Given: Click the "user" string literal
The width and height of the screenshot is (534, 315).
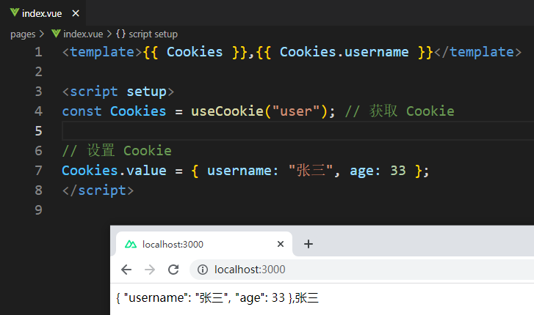Looking at the screenshot, I should pos(295,111).
